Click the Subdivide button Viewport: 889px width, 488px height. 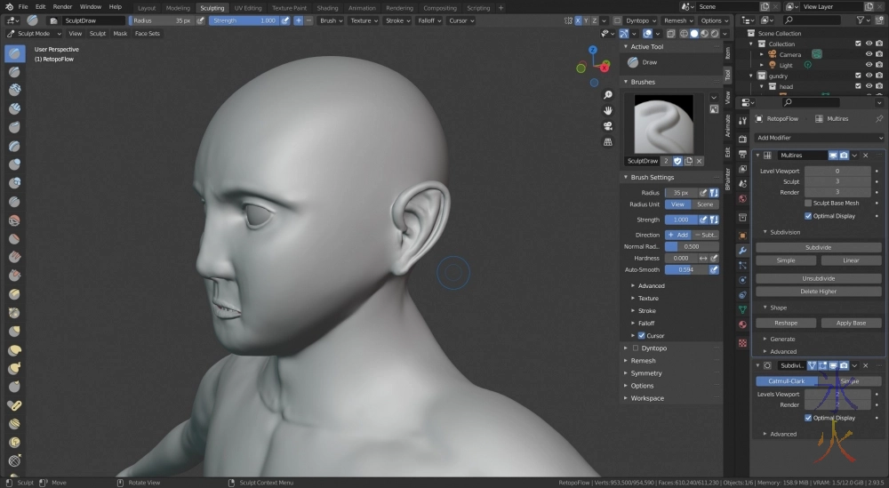pyautogui.click(x=818, y=247)
